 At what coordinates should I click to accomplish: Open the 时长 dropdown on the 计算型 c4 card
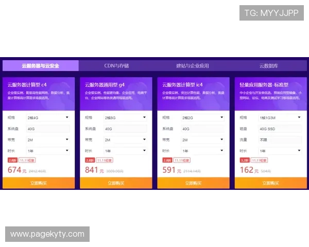[x=48, y=151]
